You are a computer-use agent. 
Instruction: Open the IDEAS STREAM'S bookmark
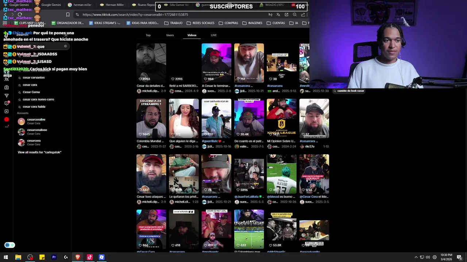click(105, 23)
